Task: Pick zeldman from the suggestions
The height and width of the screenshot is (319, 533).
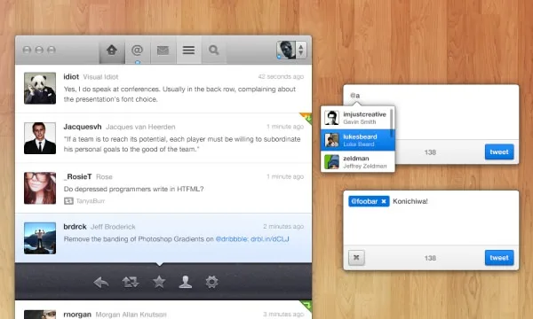Action: 358,161
